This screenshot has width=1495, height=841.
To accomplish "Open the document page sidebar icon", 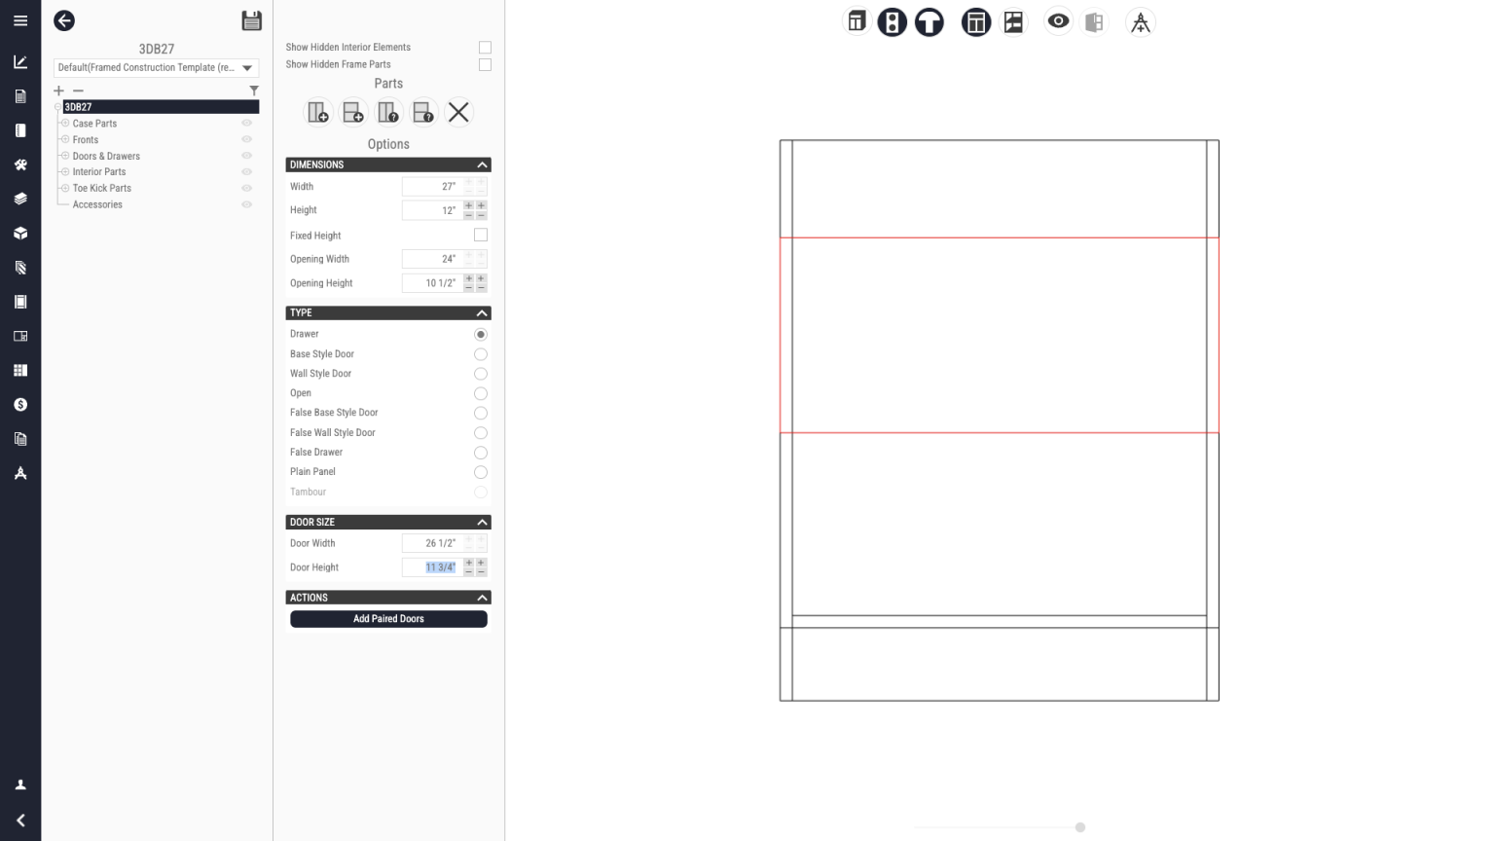I will pos(20,96).
